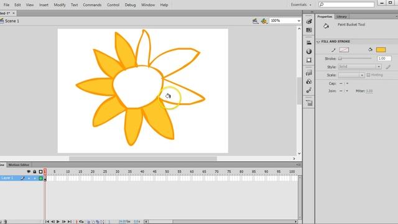Click the Stroke thickness slider
This screenshot has width=398, height=224.
[x=355, y=58]
